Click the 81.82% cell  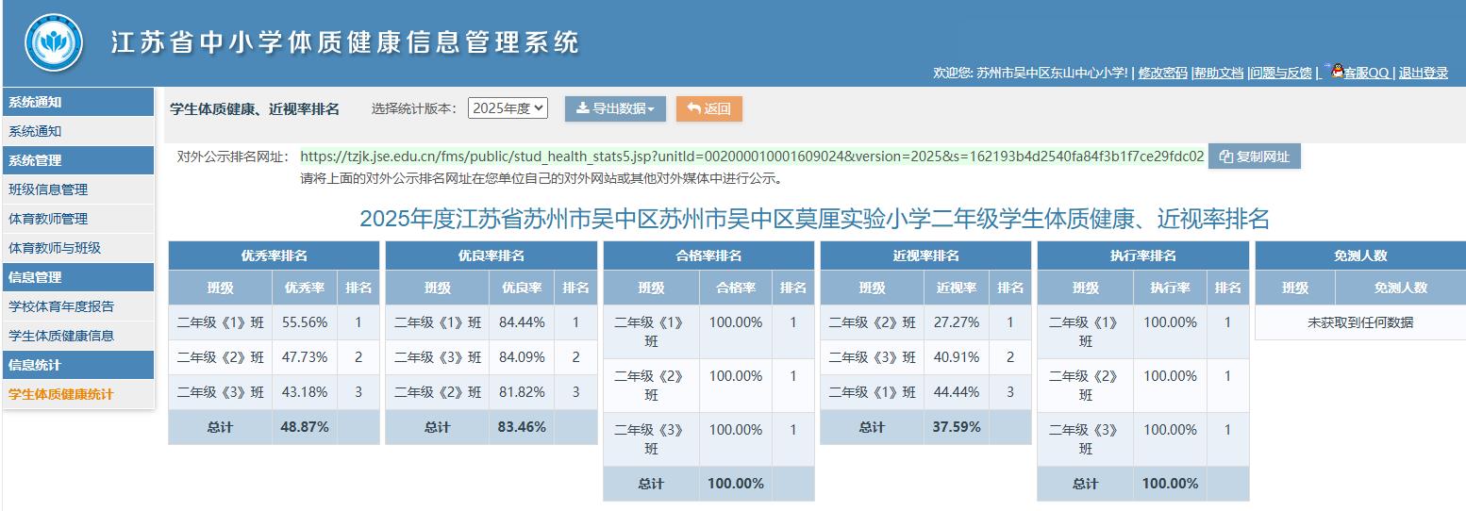pyautogui.click(x=522, y=392)
